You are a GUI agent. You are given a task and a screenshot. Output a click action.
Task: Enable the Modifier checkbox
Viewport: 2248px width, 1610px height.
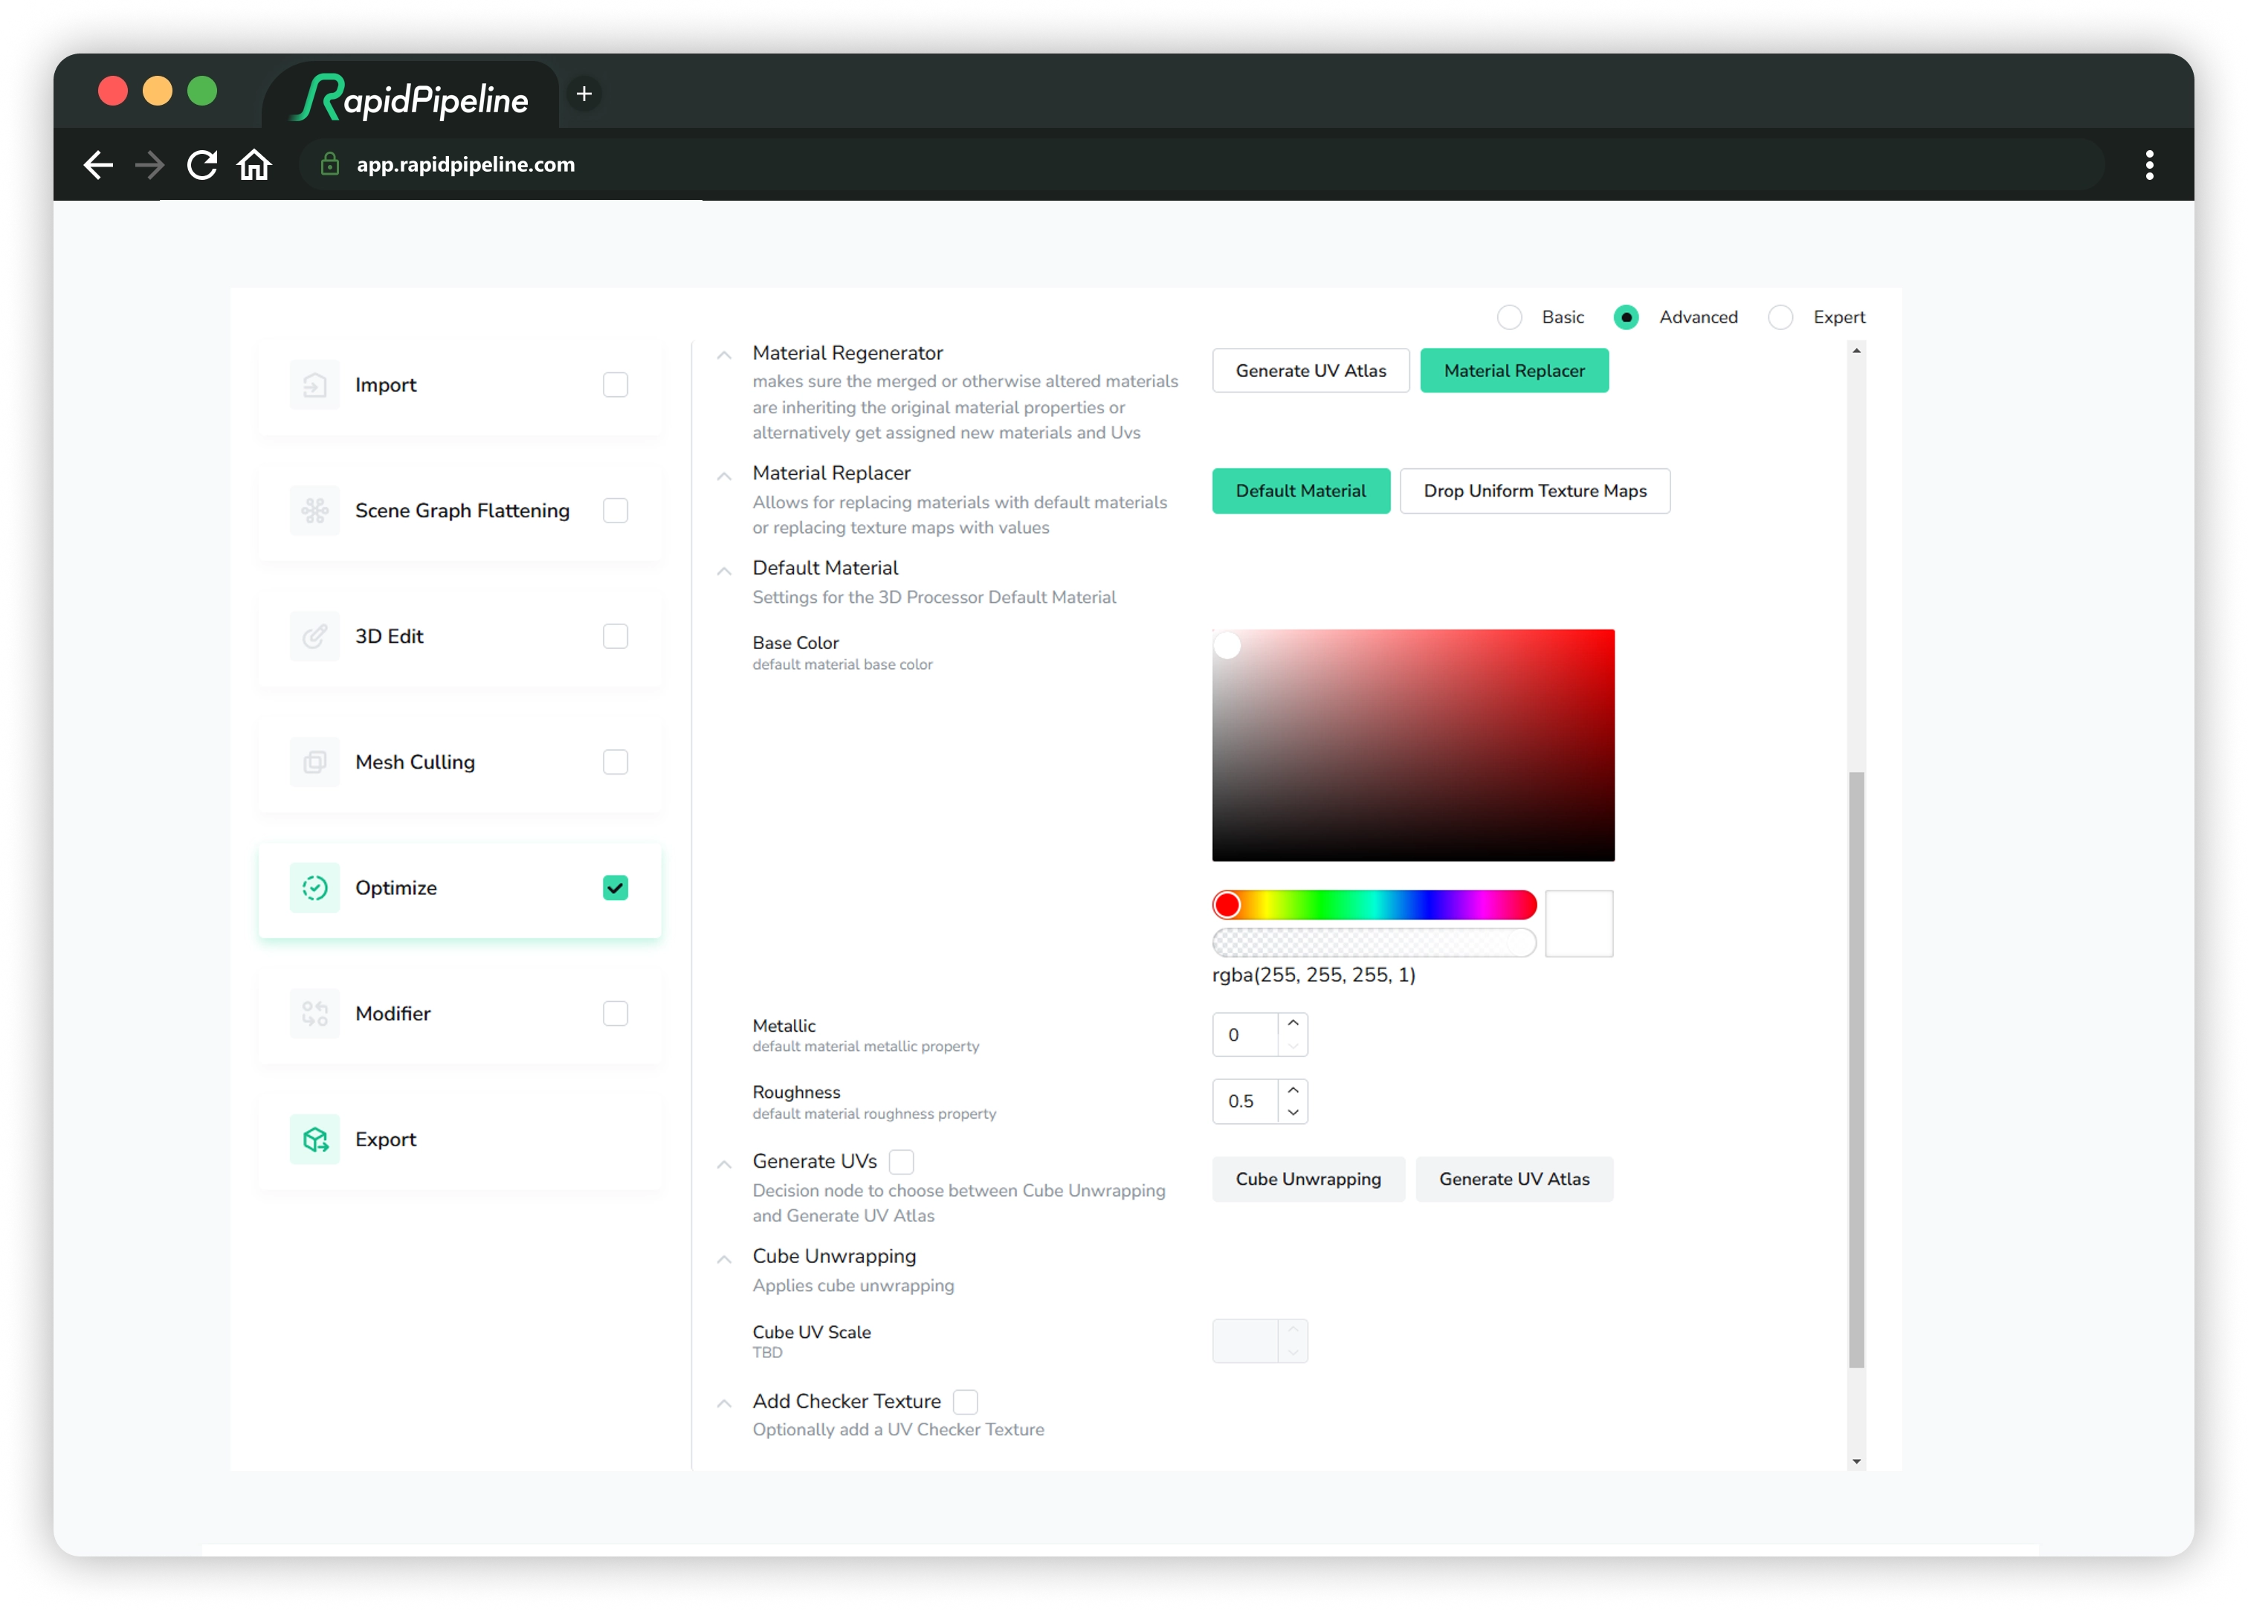pos(616,1014)
